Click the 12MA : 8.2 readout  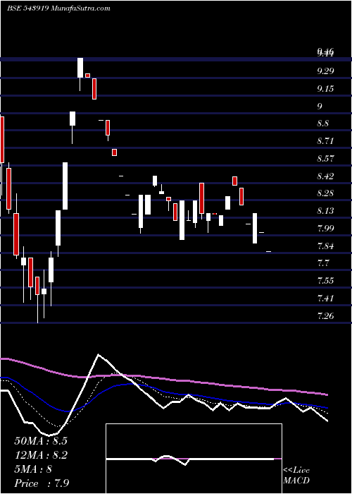coord(41,455)
